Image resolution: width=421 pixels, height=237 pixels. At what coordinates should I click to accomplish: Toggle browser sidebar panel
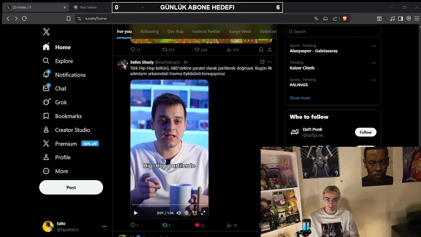400,18
